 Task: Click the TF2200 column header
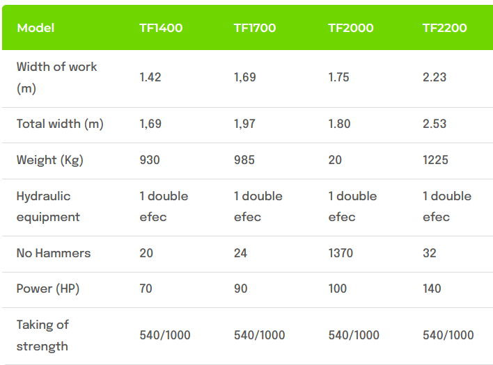444,29
